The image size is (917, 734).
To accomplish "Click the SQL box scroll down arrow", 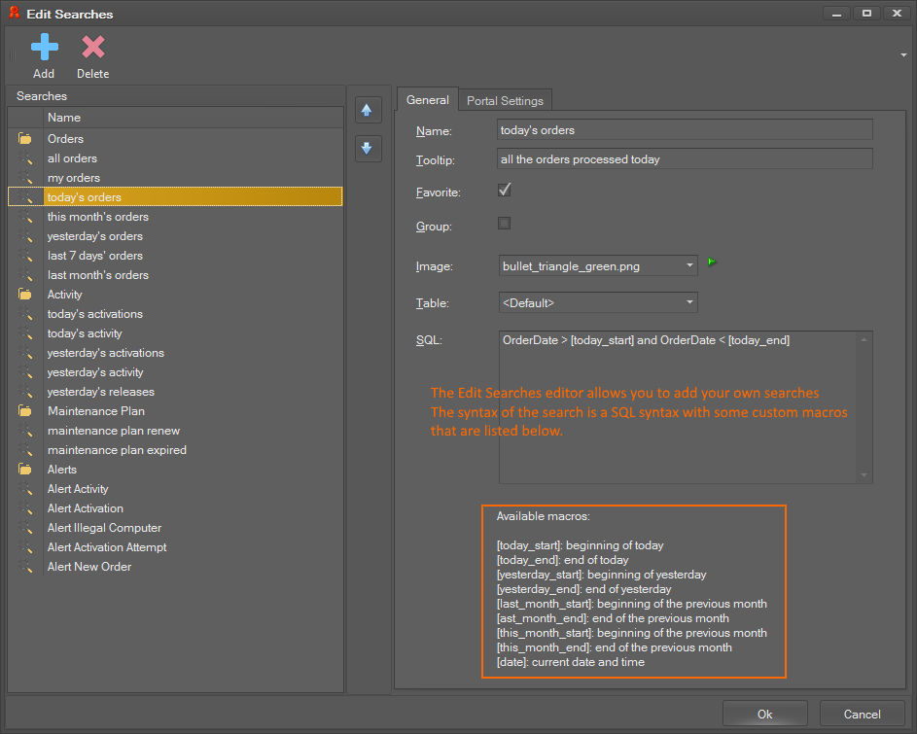I will (864, 474).
